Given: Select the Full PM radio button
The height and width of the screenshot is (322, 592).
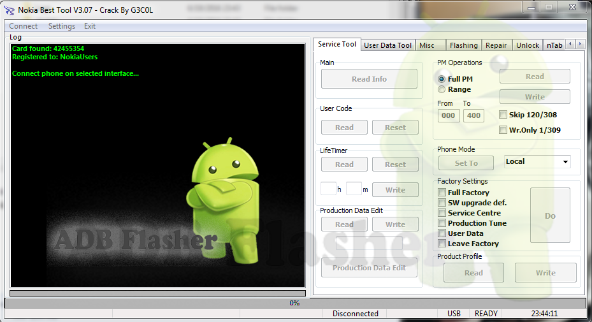Looking at the screenshot, I should point(442,79).
